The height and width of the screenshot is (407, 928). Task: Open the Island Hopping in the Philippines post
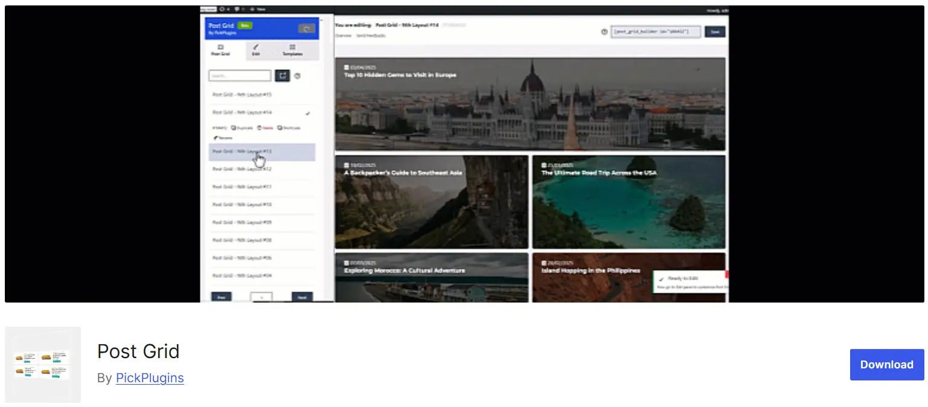590,271
